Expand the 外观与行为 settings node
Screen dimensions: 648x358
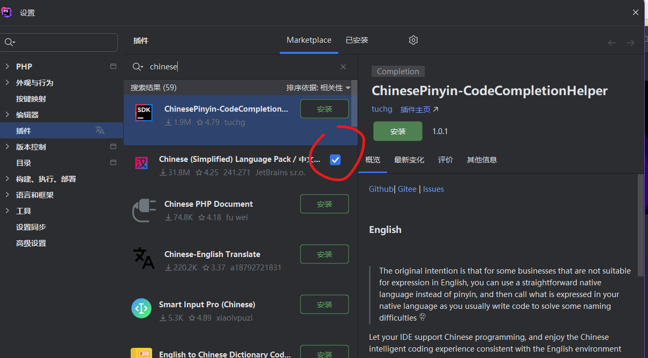coord(7,82)
